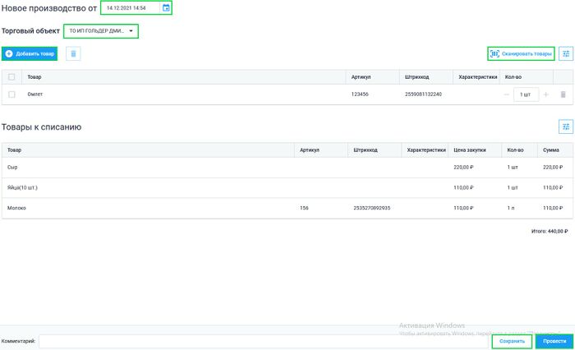Select all products via header checkbox

tap(11, 77)
